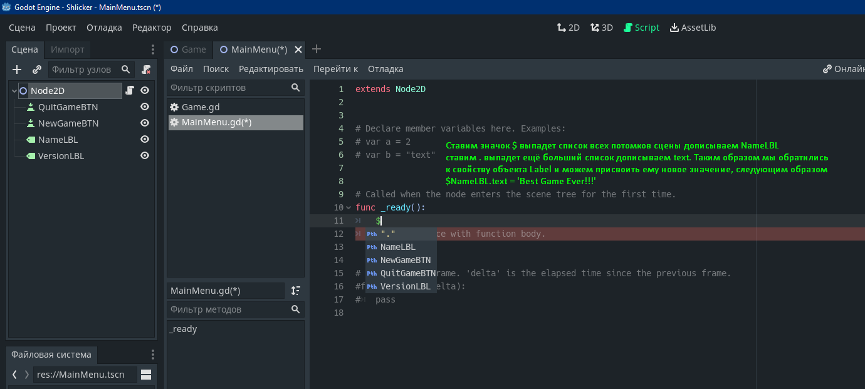865x389 pixels.
Task: Fold the _ready function at line 10
Action: click(349, 207)
